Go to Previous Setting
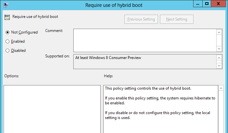Image resolution: width=228 pixels, height=133 pixels. point(141,19)
